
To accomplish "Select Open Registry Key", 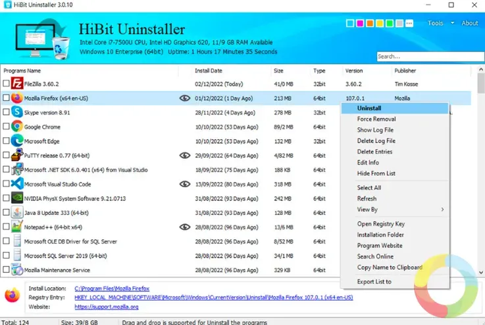I will [395, 223].
